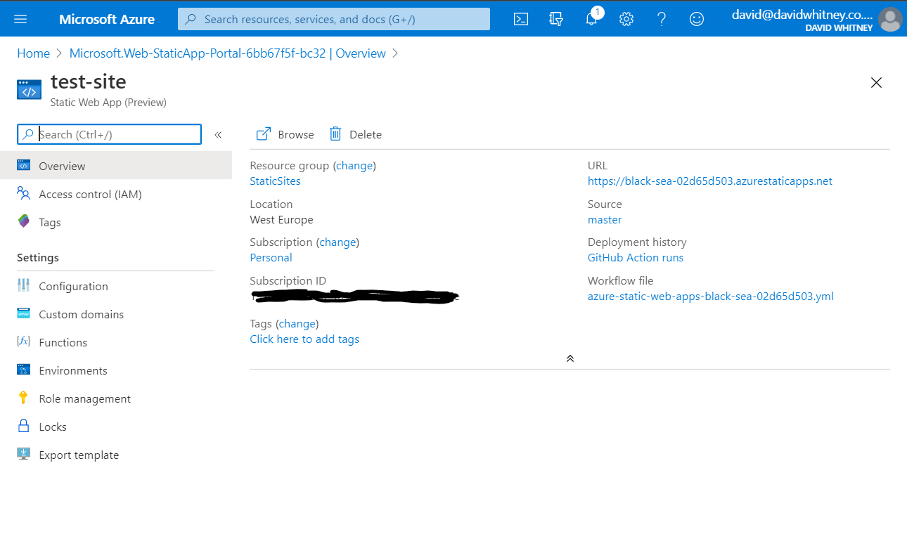
Task: Click the Browse icon in toolbar
Action: 264,134
